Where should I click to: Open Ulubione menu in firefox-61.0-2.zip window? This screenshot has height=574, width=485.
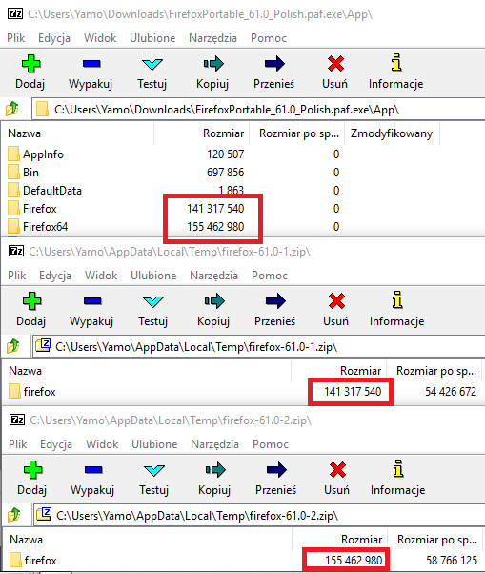(154, 444)
